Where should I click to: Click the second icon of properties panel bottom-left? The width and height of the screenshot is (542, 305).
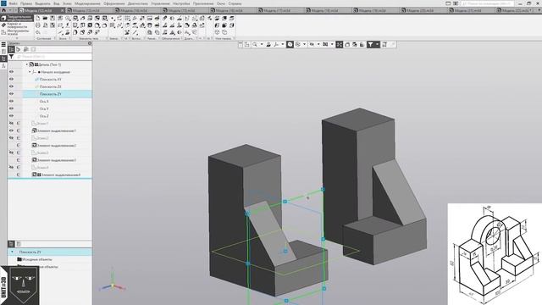[19, 244]
